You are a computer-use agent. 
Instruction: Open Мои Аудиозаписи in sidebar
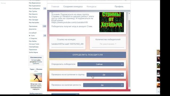[x=35, y=6]
